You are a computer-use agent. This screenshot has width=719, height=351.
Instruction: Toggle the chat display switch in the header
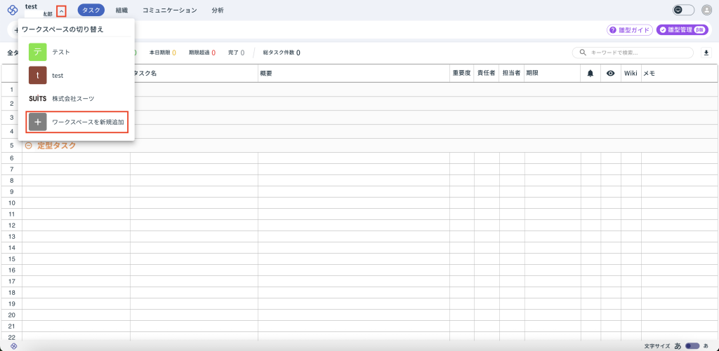(x=683, y=10)
